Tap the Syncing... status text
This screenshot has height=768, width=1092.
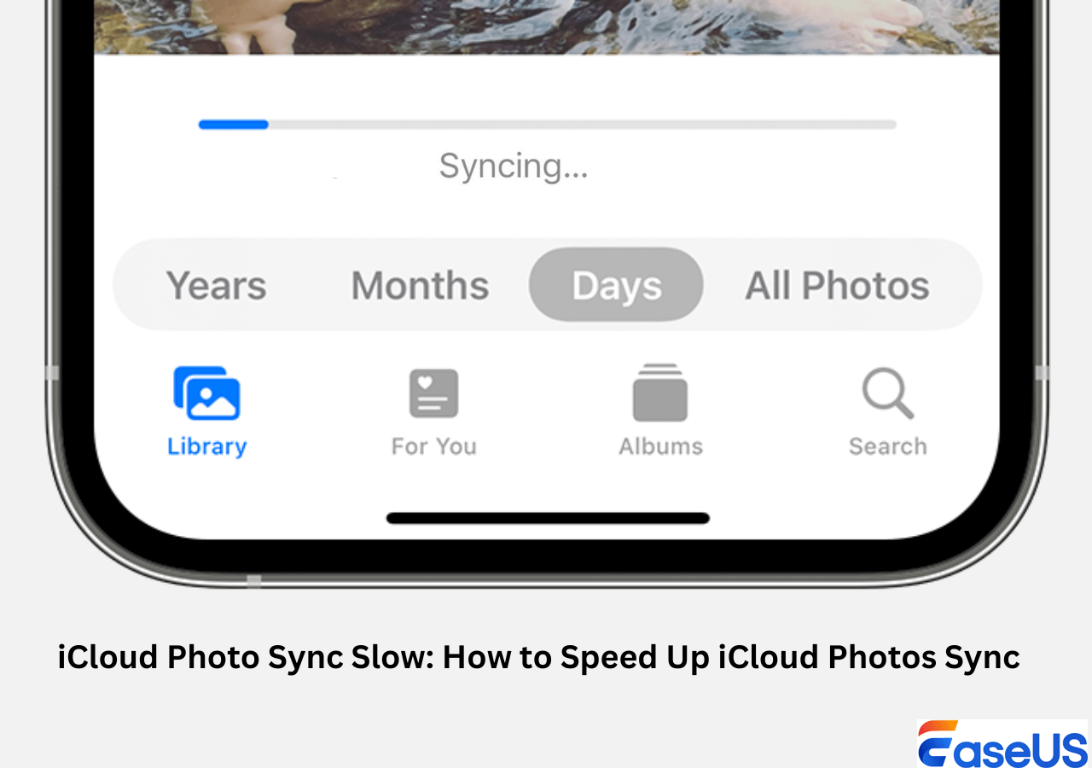coord(513,166)
